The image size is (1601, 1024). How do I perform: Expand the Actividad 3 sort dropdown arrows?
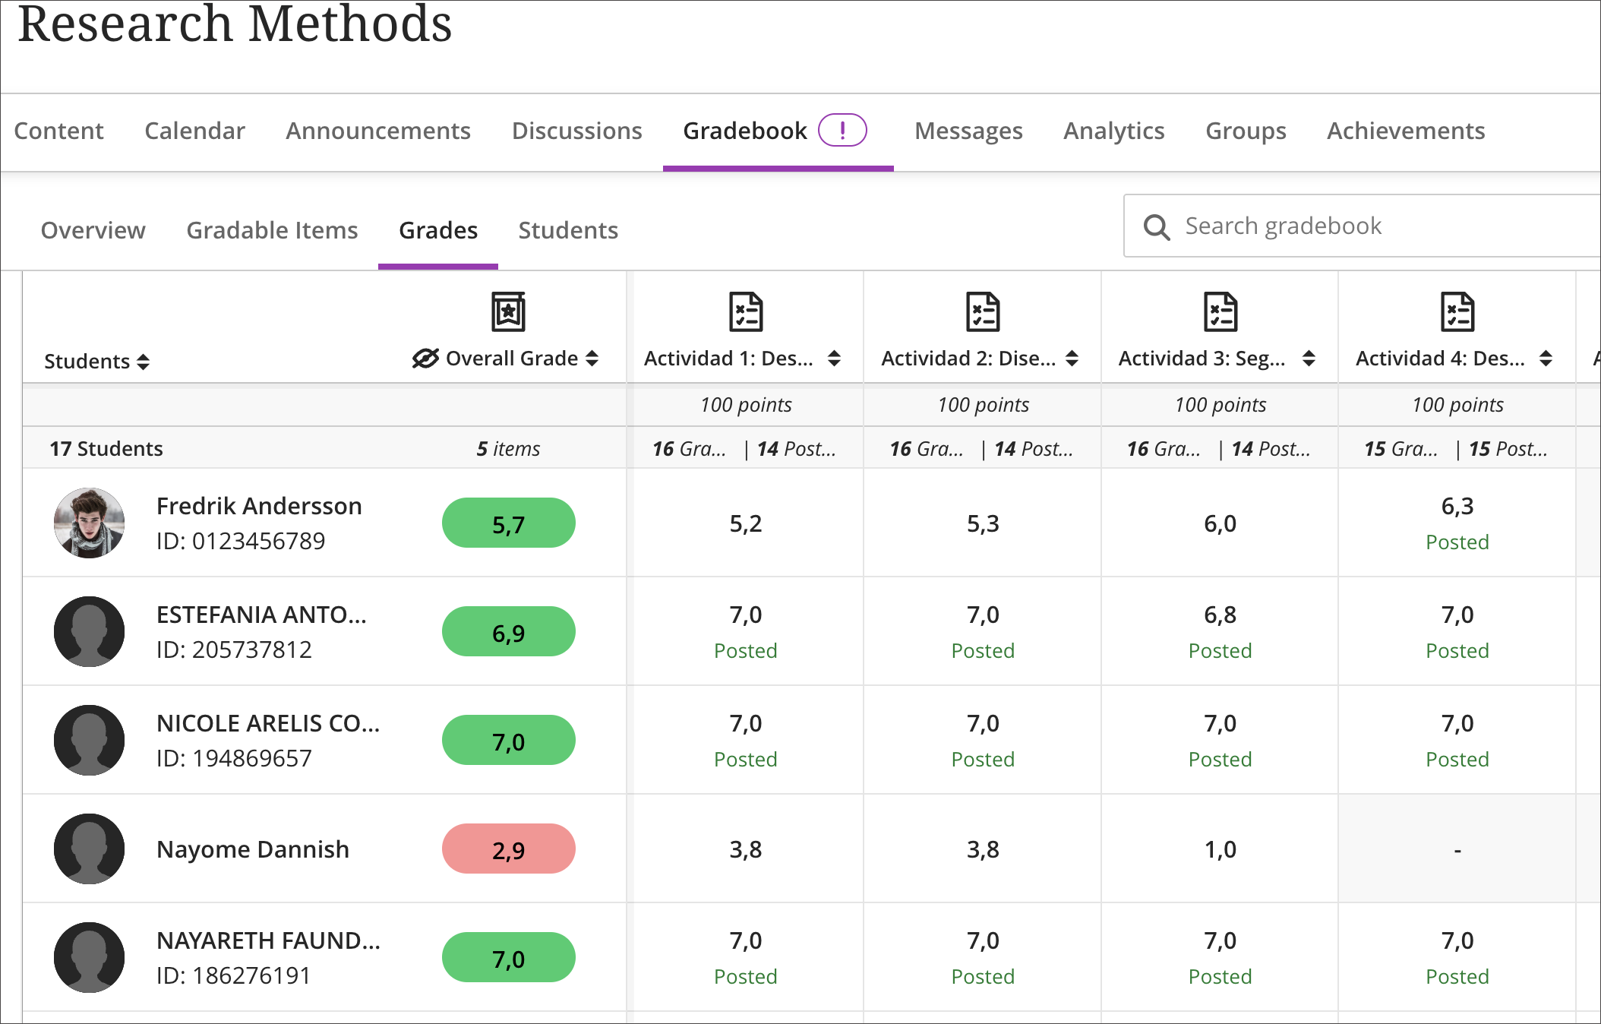pos(1309,358)
